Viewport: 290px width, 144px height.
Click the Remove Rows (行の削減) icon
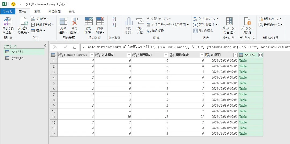tap(100, 21)
